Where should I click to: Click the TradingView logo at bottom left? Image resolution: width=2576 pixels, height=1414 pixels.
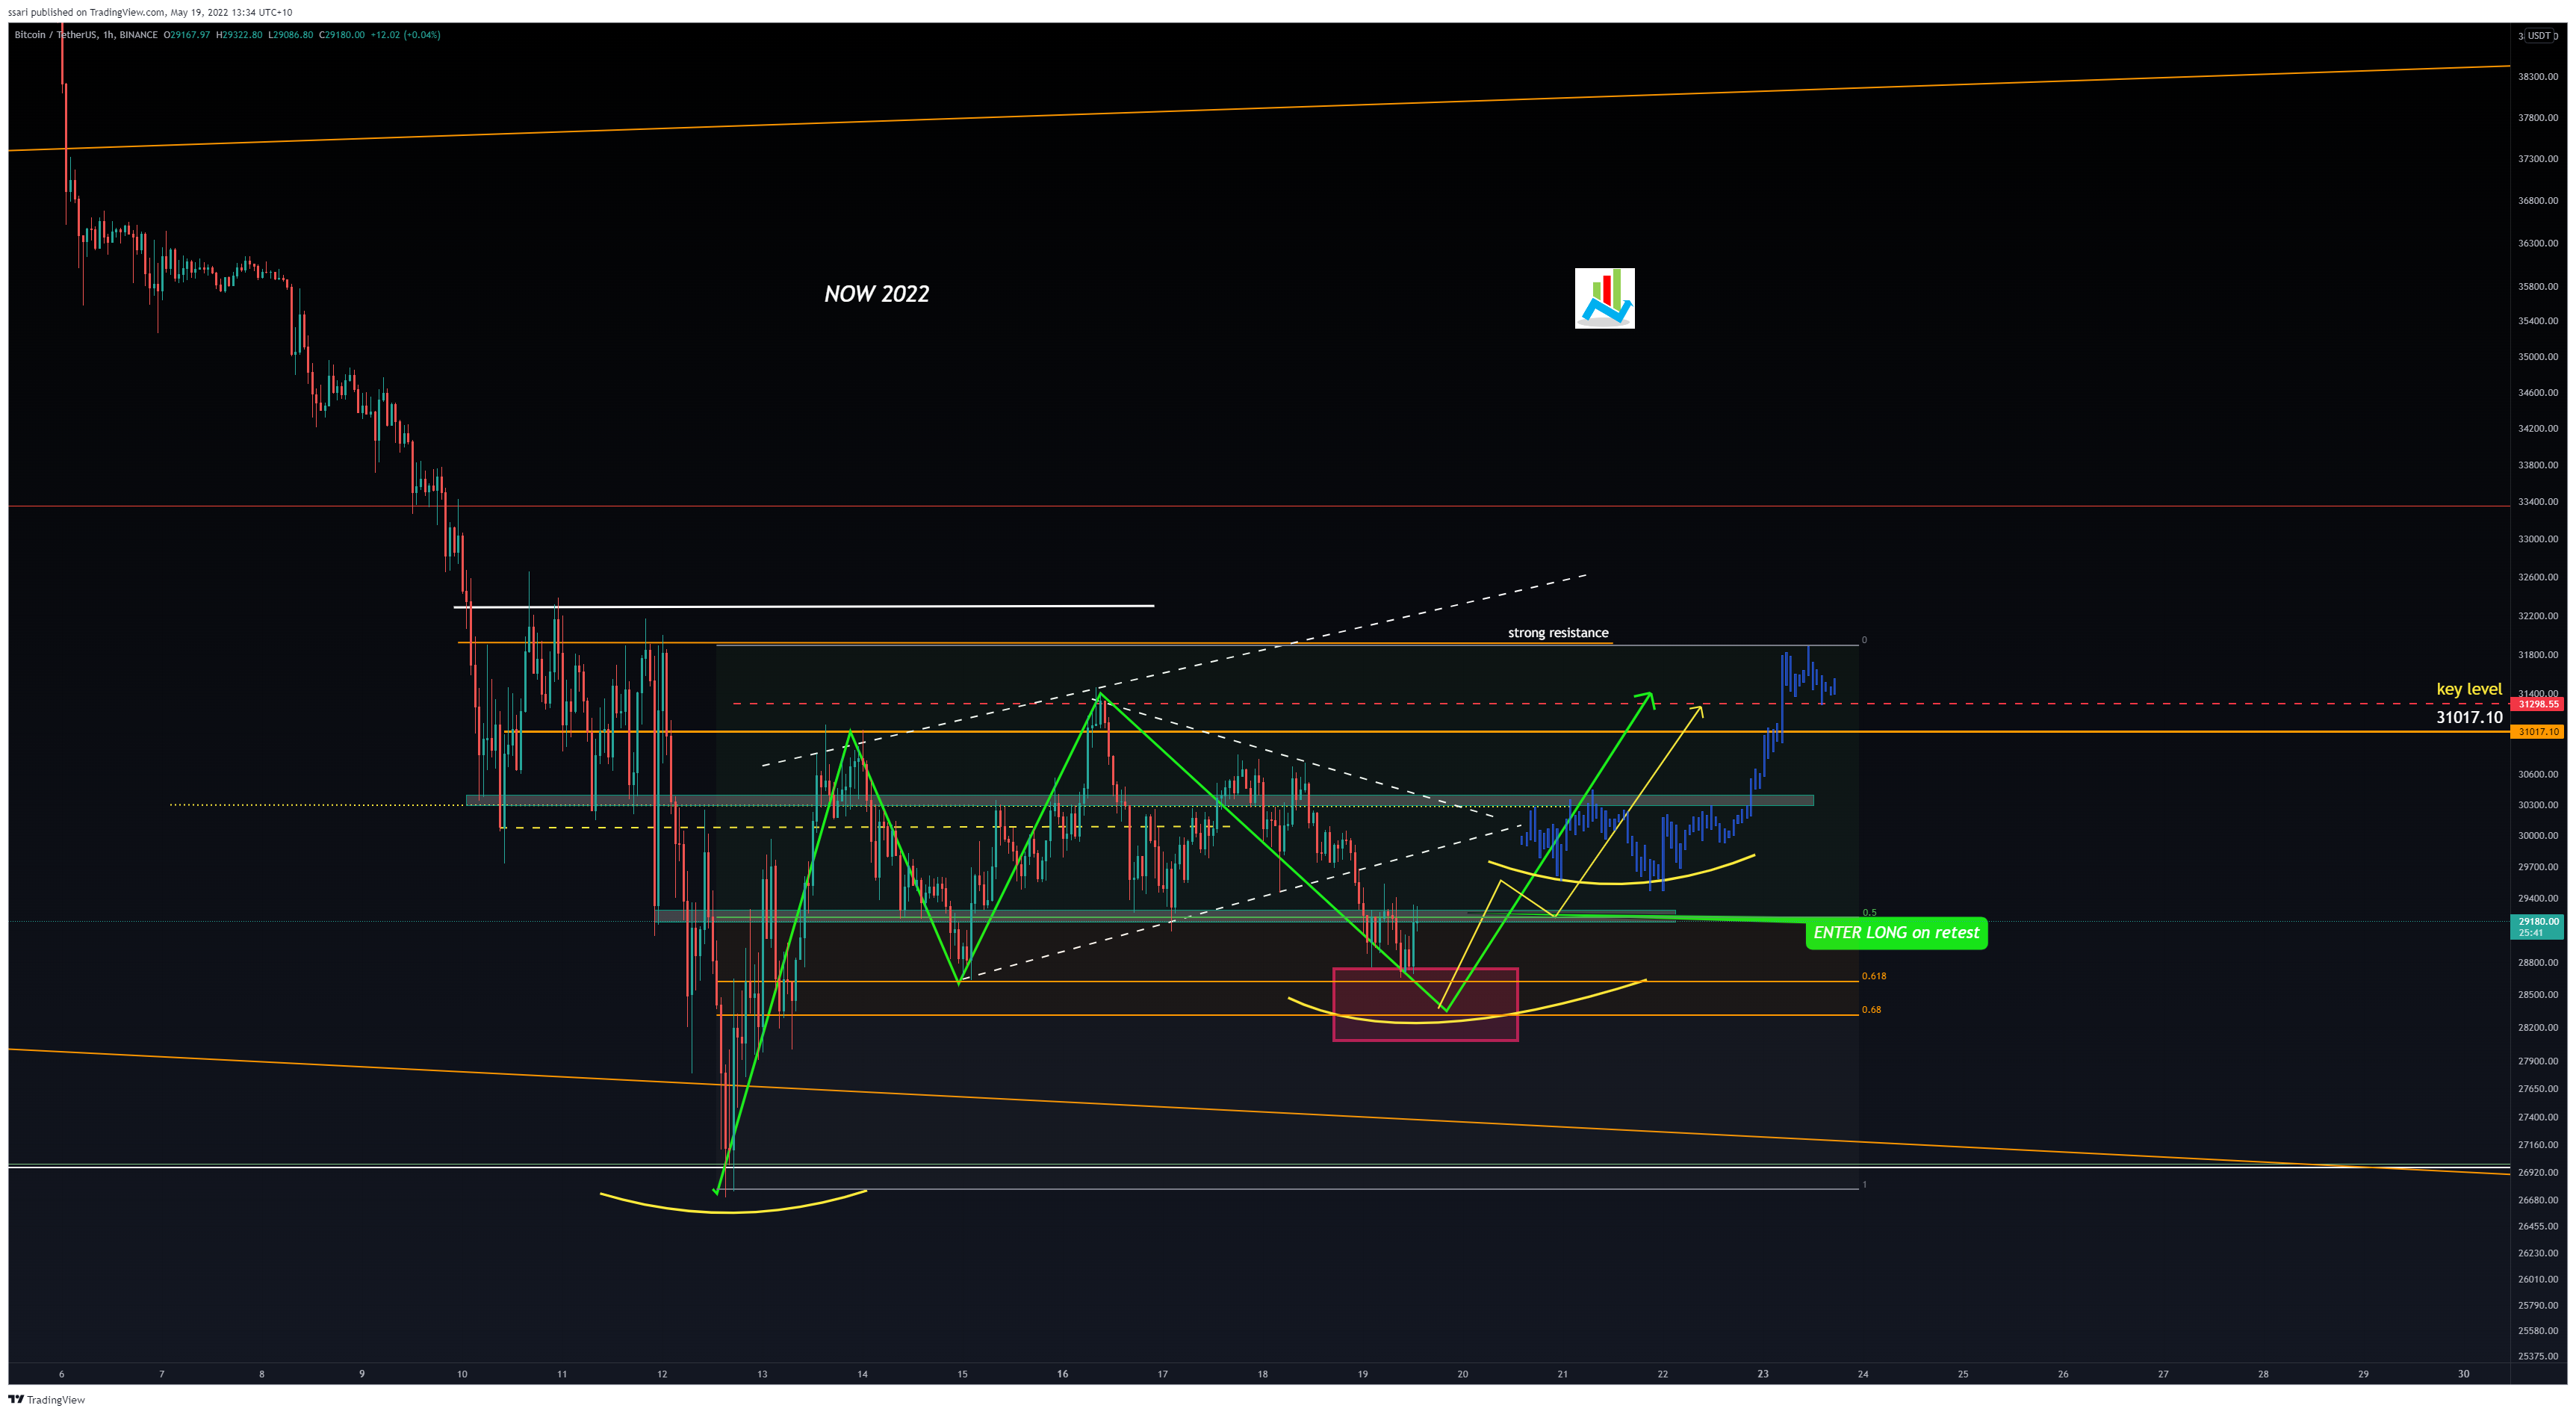47,1399
